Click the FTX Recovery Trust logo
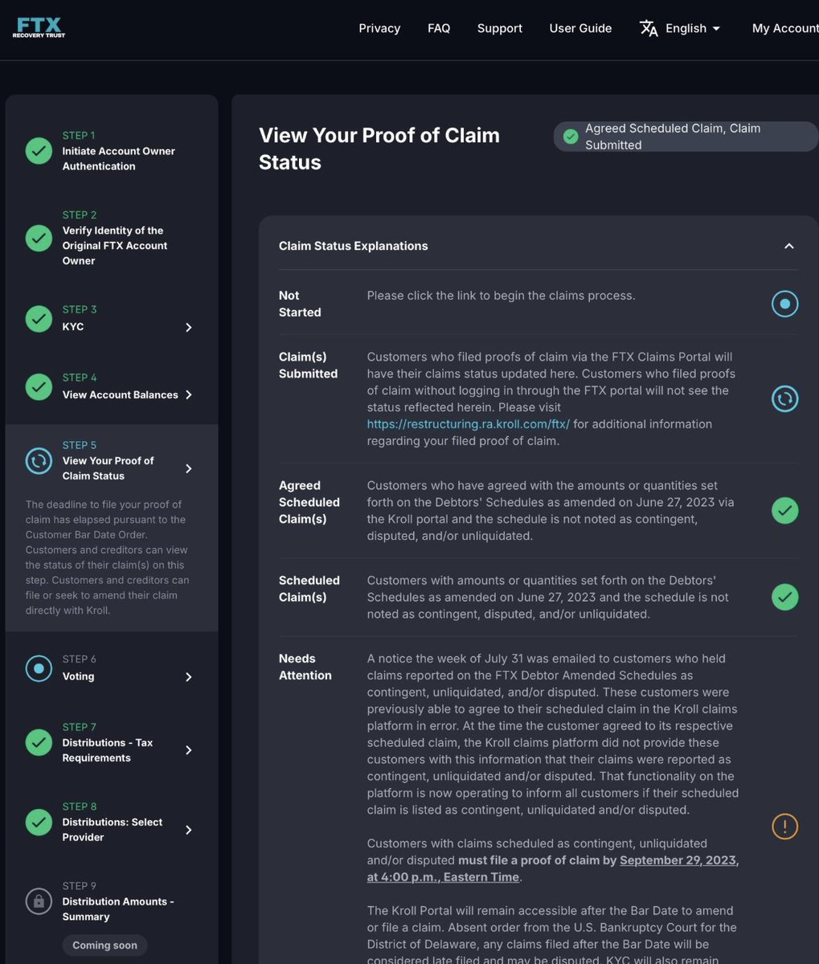Image resolution: width=819 pixels, height=964 pixels. coord(39,27)
